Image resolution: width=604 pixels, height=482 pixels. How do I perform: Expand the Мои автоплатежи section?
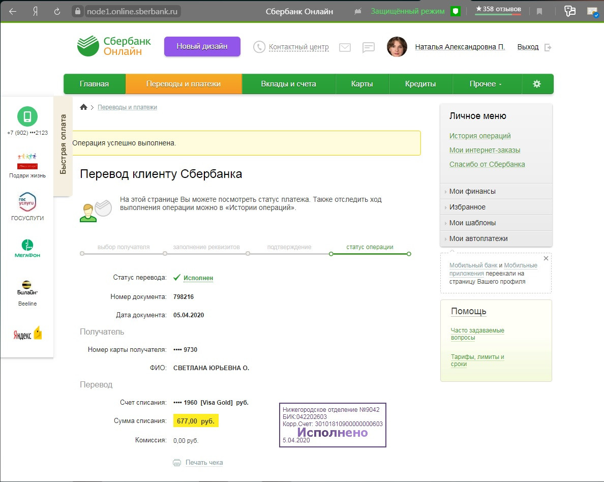pos(496,238)
